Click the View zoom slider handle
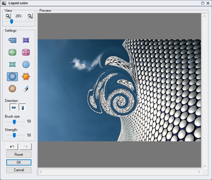This screenshot has width=212, height=180. pyautogui.click(x=12, y=21)
